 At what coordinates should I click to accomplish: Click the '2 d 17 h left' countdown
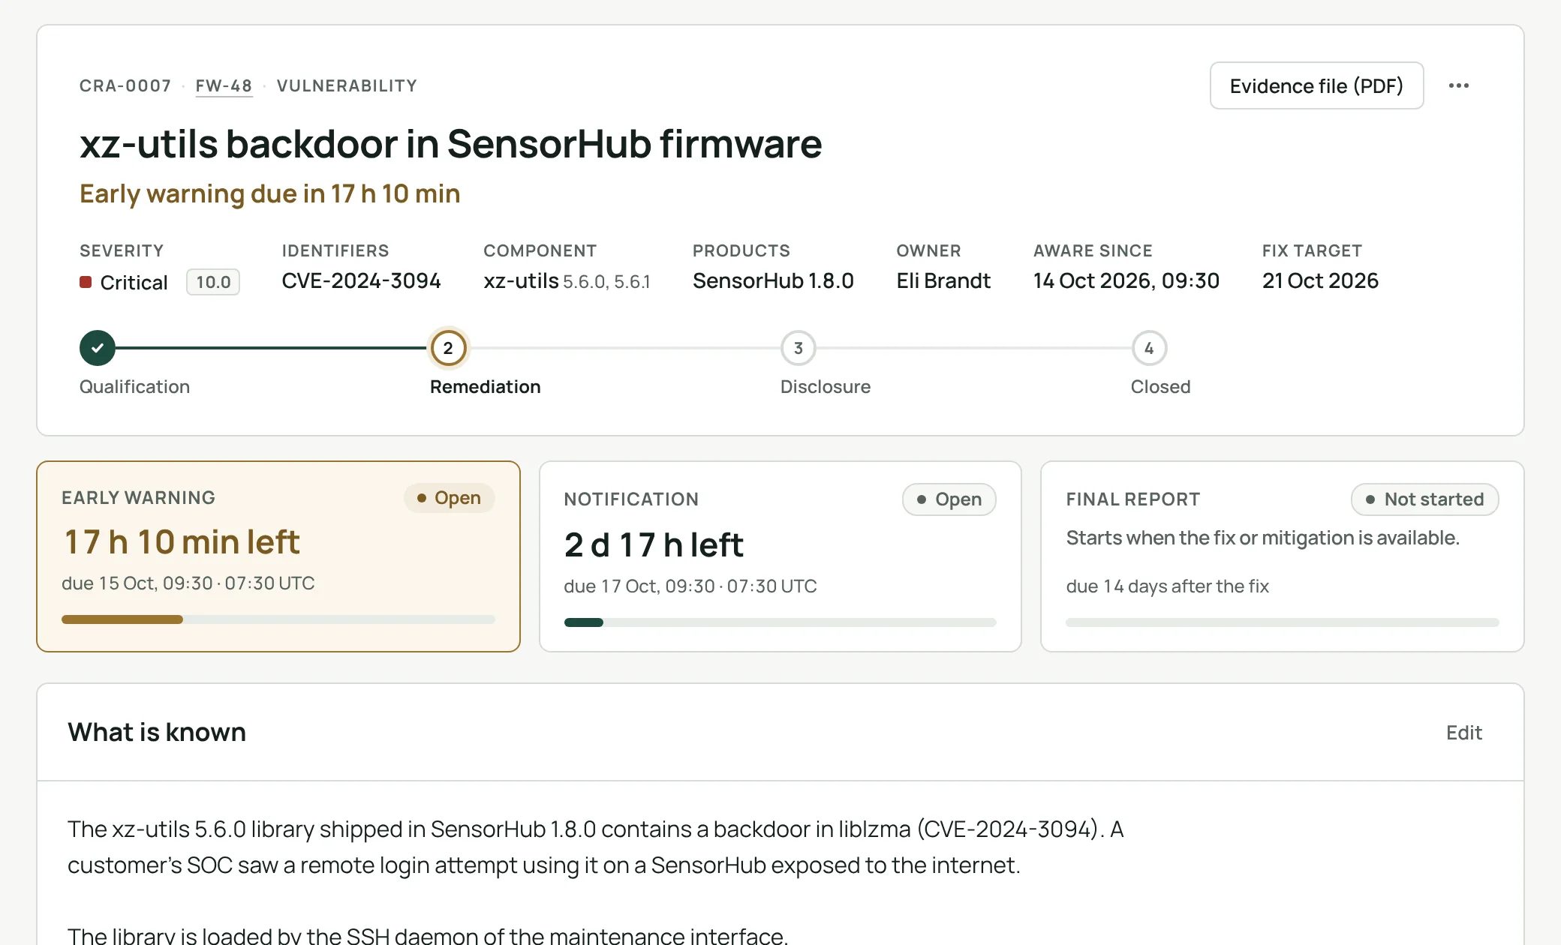tap(654, 544)
